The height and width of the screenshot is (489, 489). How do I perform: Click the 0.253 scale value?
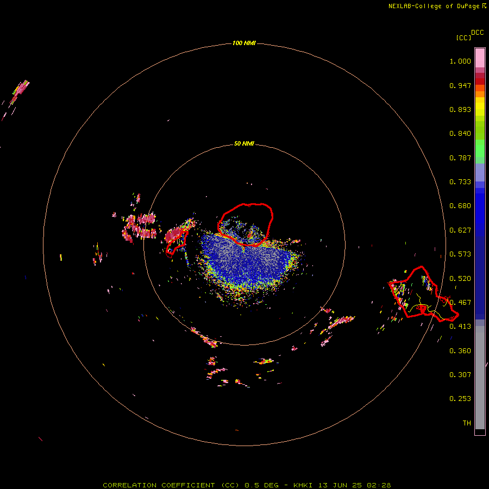(460, 399)
